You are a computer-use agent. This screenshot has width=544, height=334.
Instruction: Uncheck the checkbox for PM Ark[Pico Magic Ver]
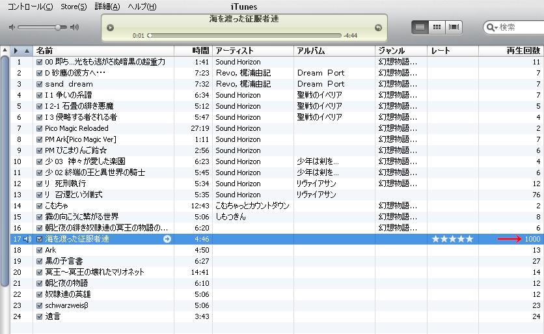click(39, 139)
